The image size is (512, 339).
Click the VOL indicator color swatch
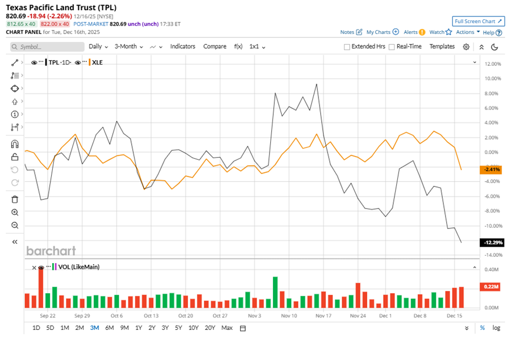tap(54, 267)
